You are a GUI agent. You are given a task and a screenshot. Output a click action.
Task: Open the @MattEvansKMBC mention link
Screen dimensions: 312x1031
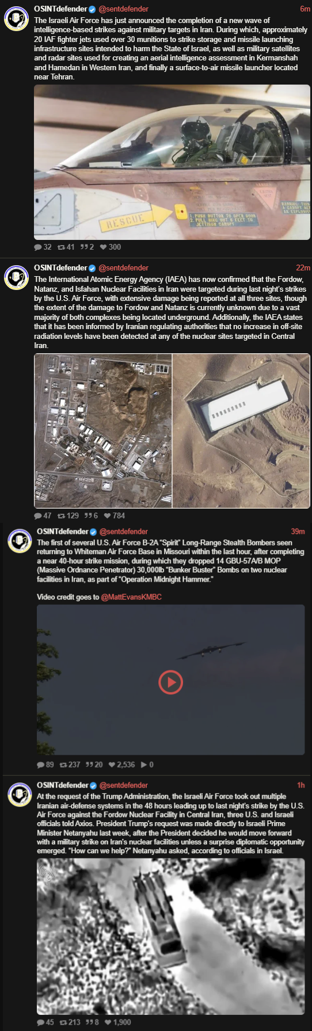point(131,597)
